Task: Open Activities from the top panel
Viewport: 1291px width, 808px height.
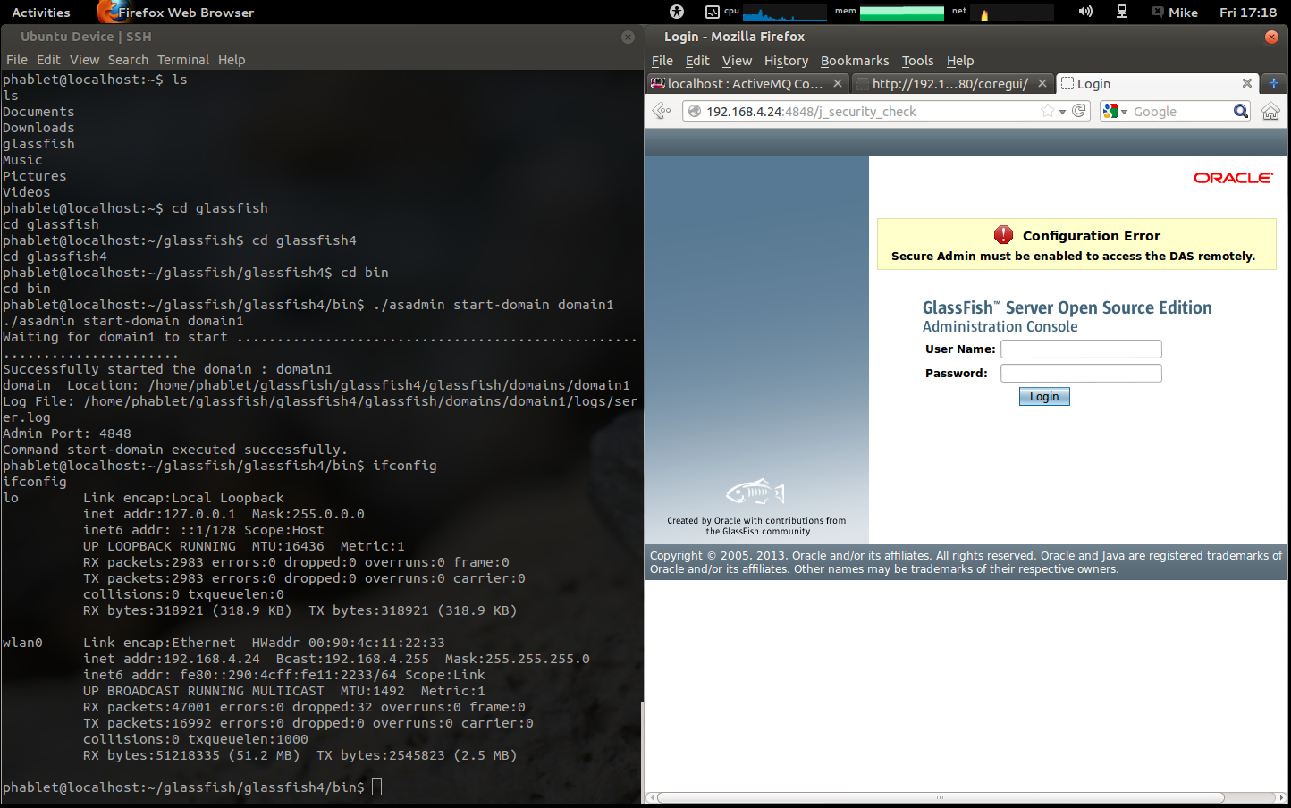Action: pos(41,12)
